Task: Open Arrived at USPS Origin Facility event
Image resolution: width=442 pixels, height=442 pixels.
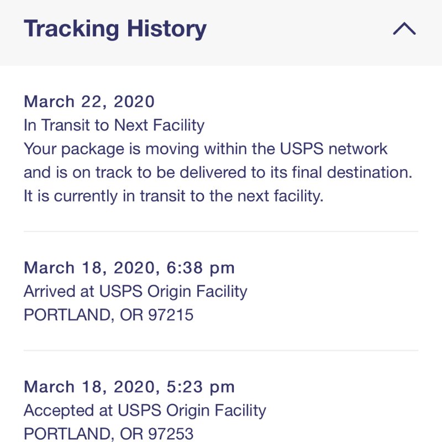Action: click(x=135, y=292)
